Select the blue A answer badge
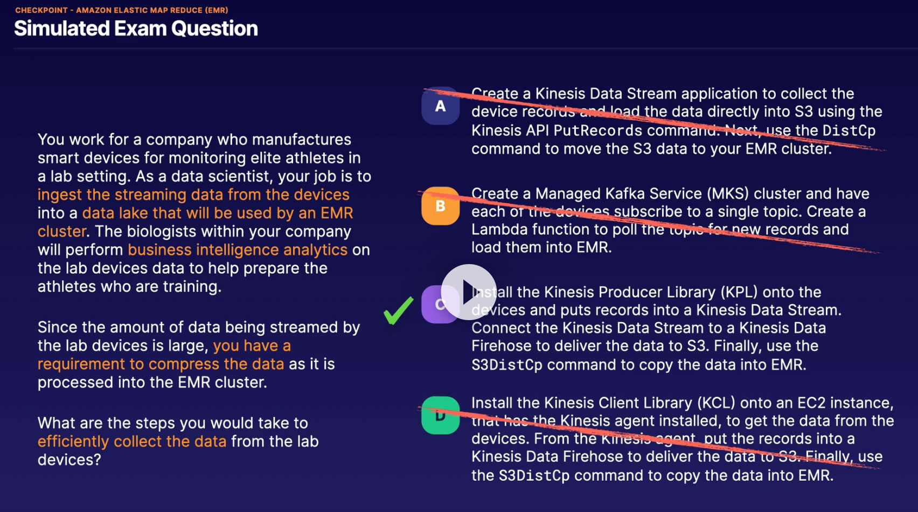Viewport: 918px width, 512px height. (440, 106)
